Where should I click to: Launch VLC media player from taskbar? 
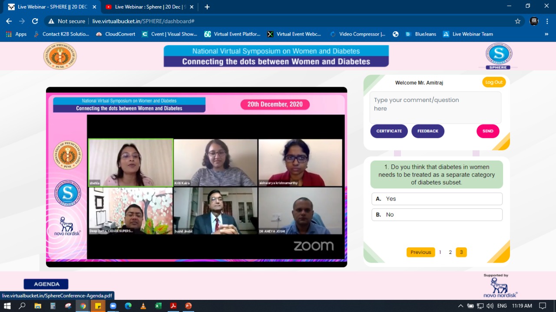143,306
